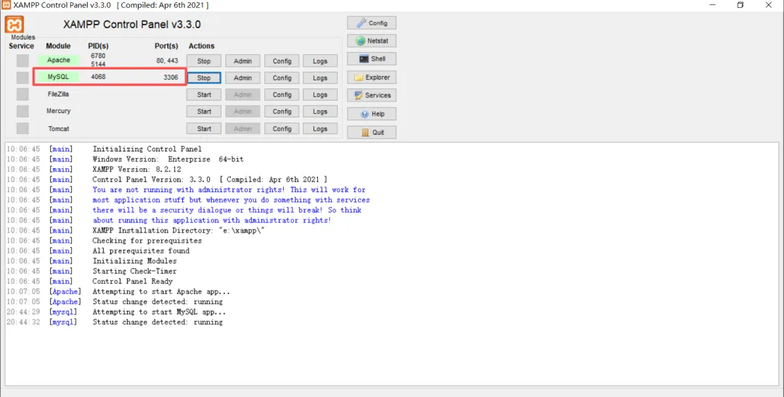This screenshot has width=784, height=397.
Task: Open the FileZilla Config menu
Action: point(282,95)
